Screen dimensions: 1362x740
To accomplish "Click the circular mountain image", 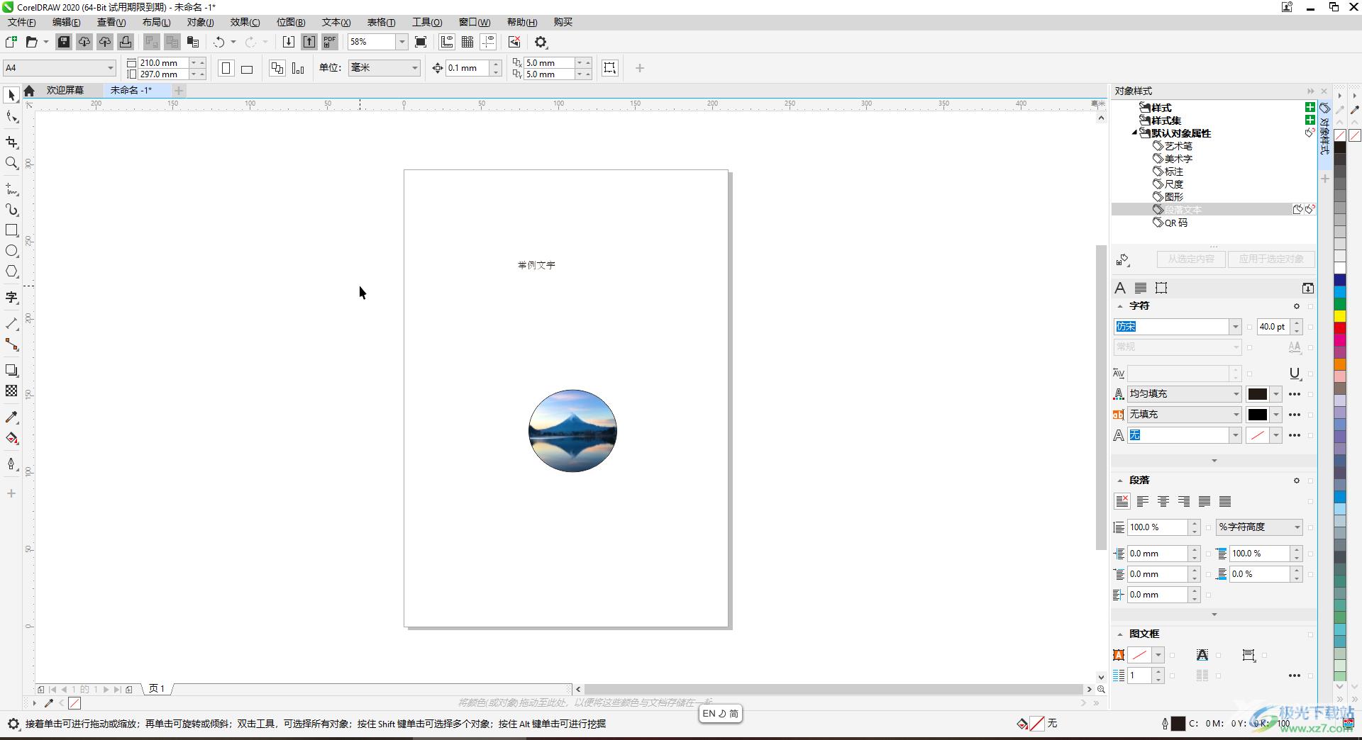I will pyautogui.click(x=572, y=431).
